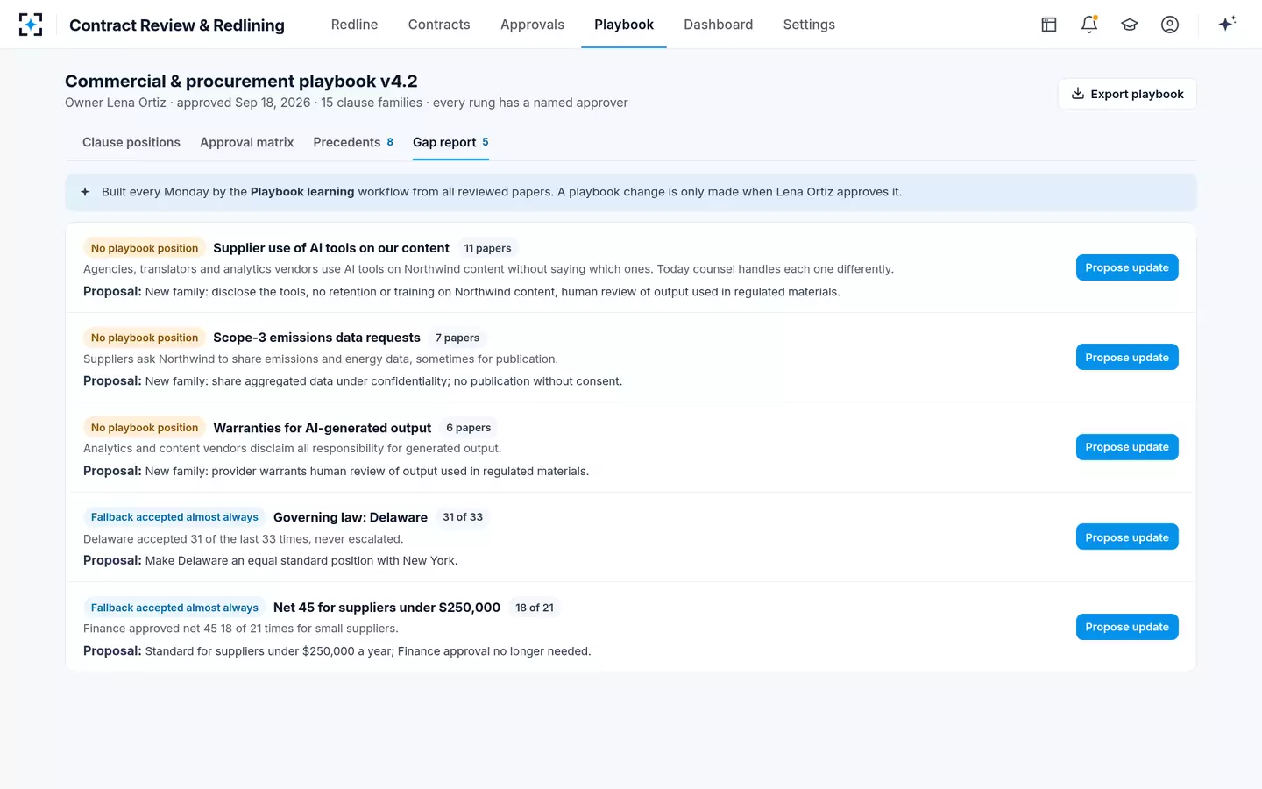Viewport: 1262px width, 789px height.
Task: Switch to Precedents tab
Action: point(353,142)
